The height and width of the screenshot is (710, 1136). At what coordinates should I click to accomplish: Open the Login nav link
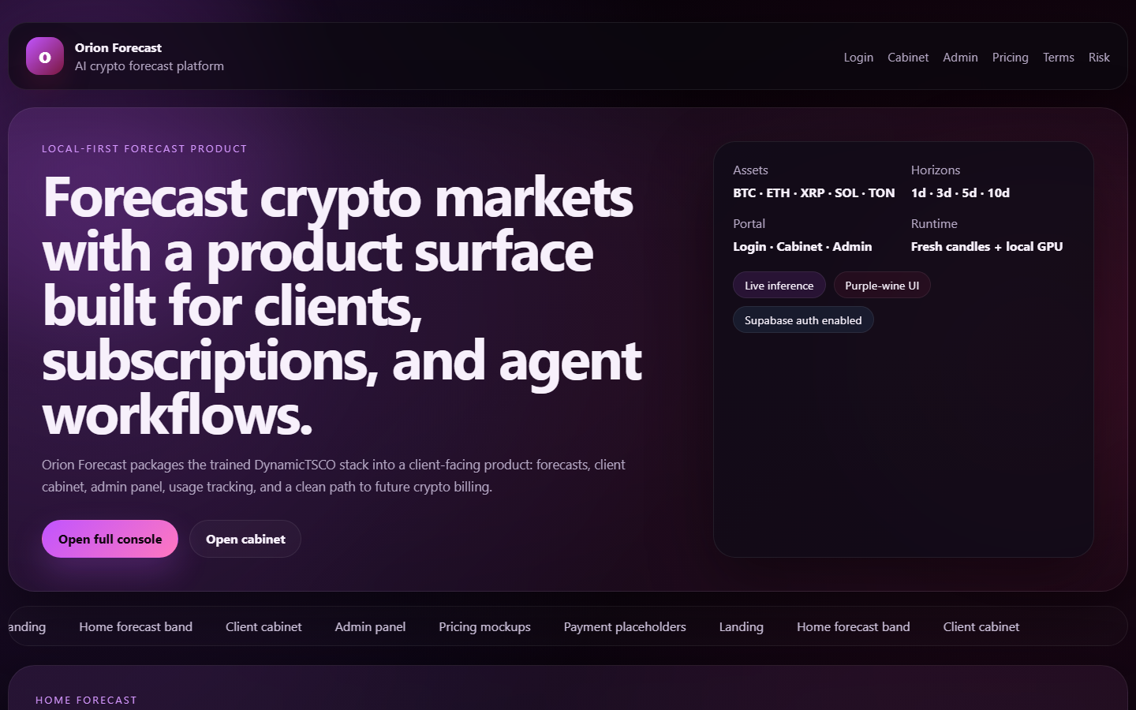coord(858,58)
